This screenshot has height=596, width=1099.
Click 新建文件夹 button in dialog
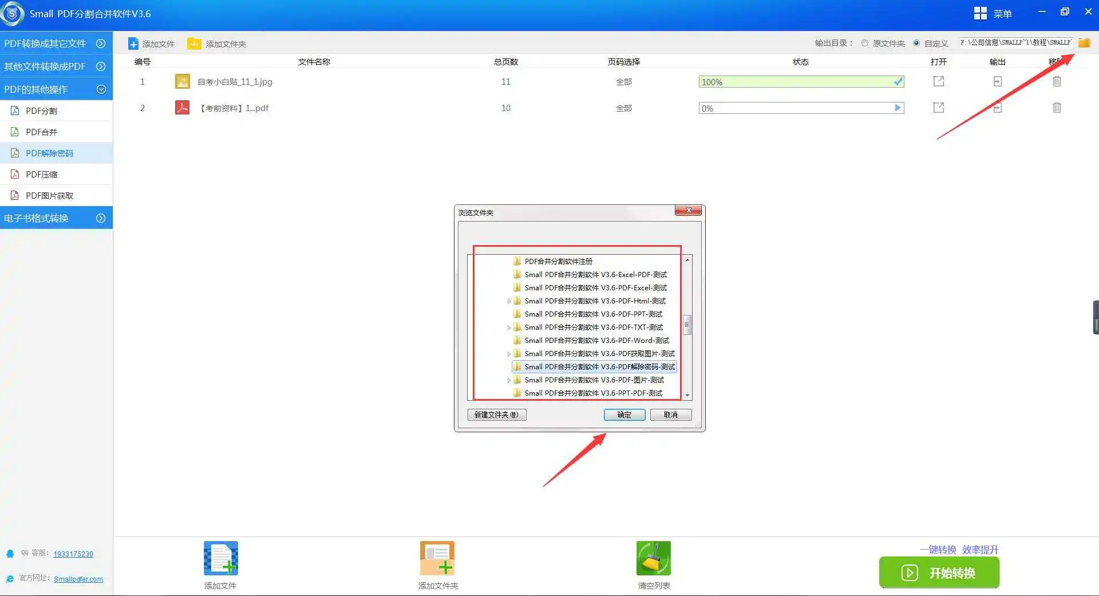[x=497, y=415]
